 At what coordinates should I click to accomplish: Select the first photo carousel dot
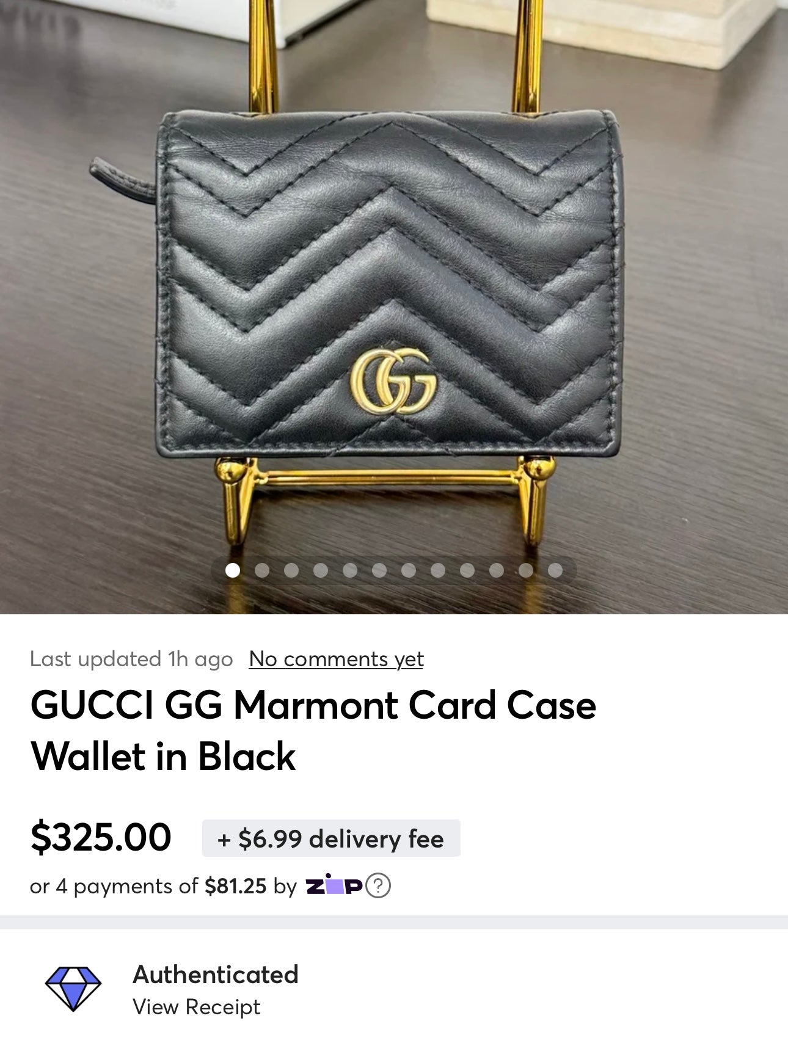pyautogui.click(x=232, y=570)
